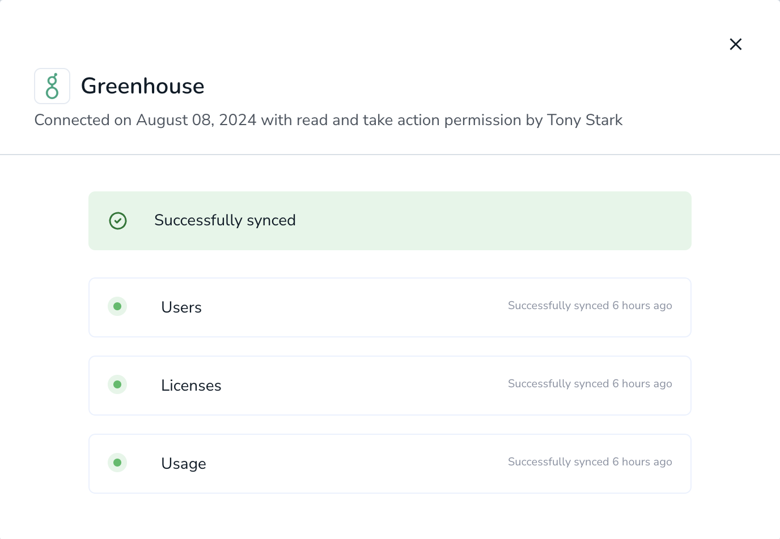
Task: Click the Greenhouse logo icon
Action: [52, 86]
